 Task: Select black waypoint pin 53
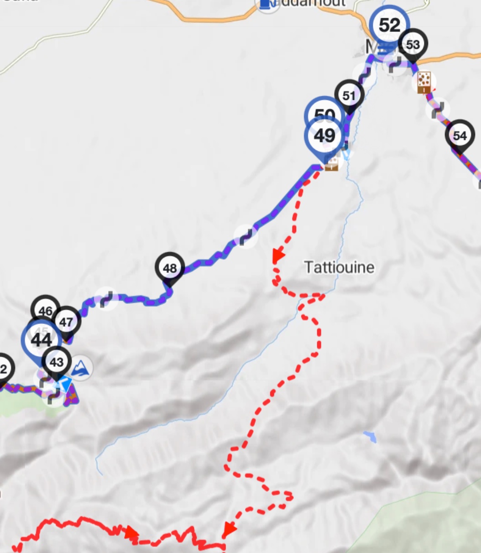(x=413, y=46)
